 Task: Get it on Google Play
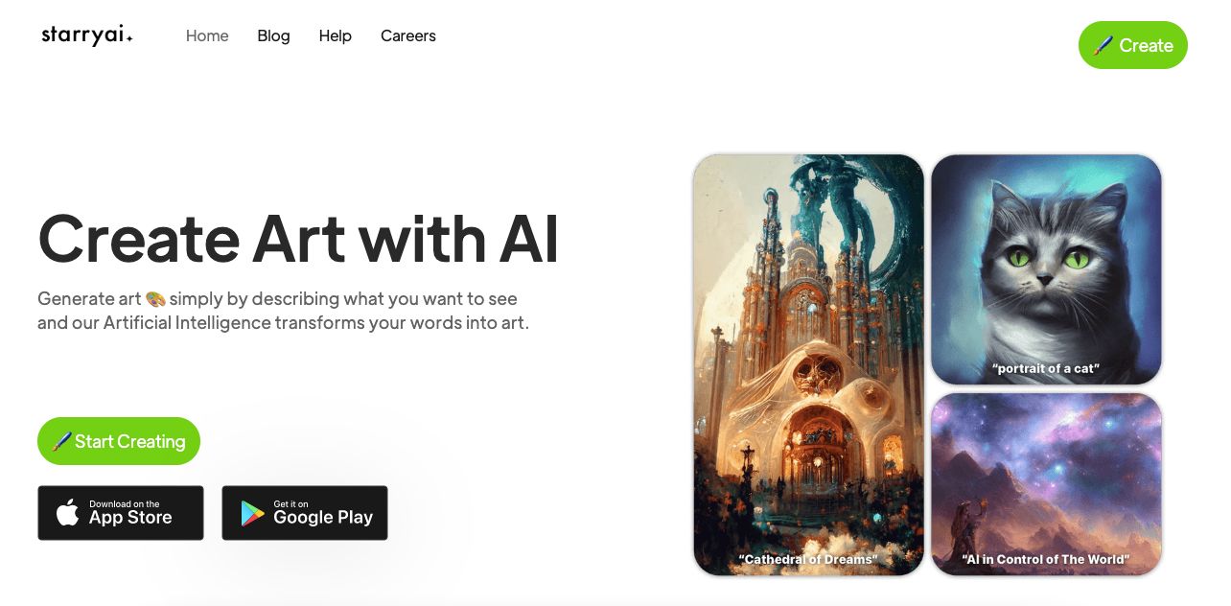point(305,513)
